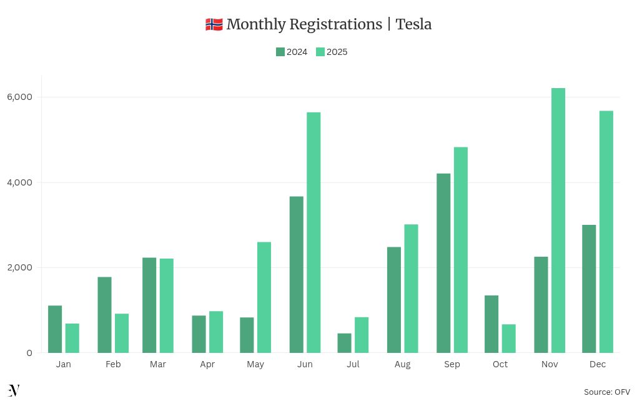This screenshot has height=406, width=637.
Task: Click the EV logo in bottom-left corner
Action: [x=14, y=391]
